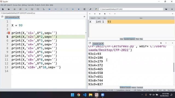Screen dimensions: 175x98
Task: Open the Debug menu
Action: tap(24, 5)
